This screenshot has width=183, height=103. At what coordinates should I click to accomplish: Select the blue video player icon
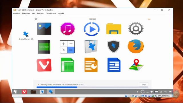(x=91, y=29)
